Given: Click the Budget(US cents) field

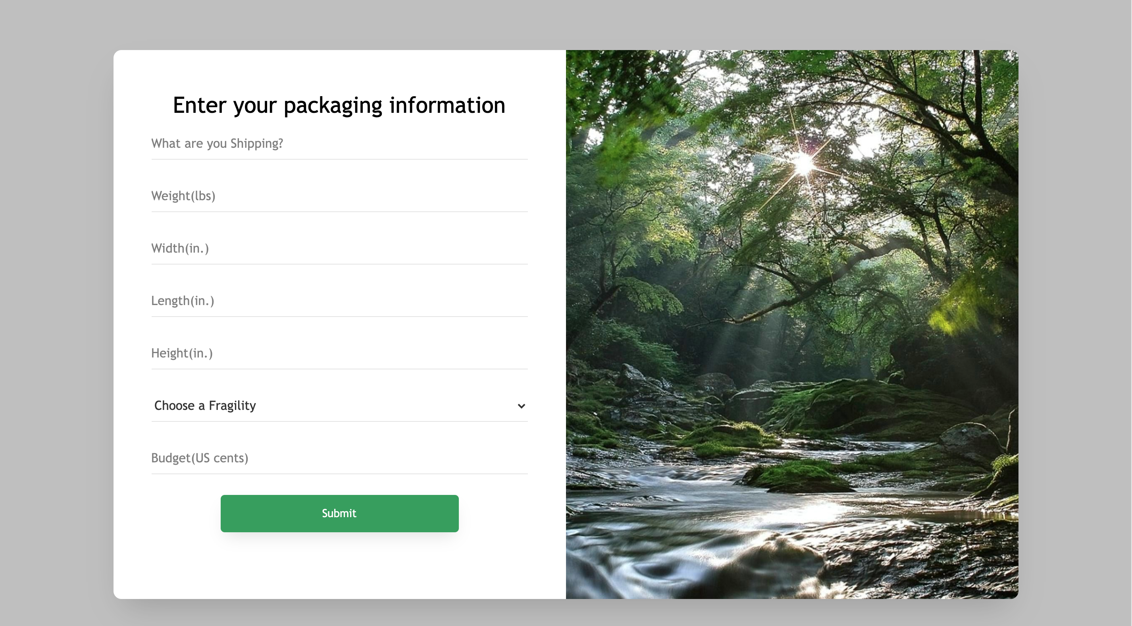Looking at the screenshot, I should click(x=339, y=458).
